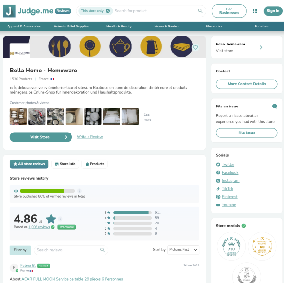Screen dimensions: 284x284
Task: Click the product search magnifier icon
Action: [200, 11]
